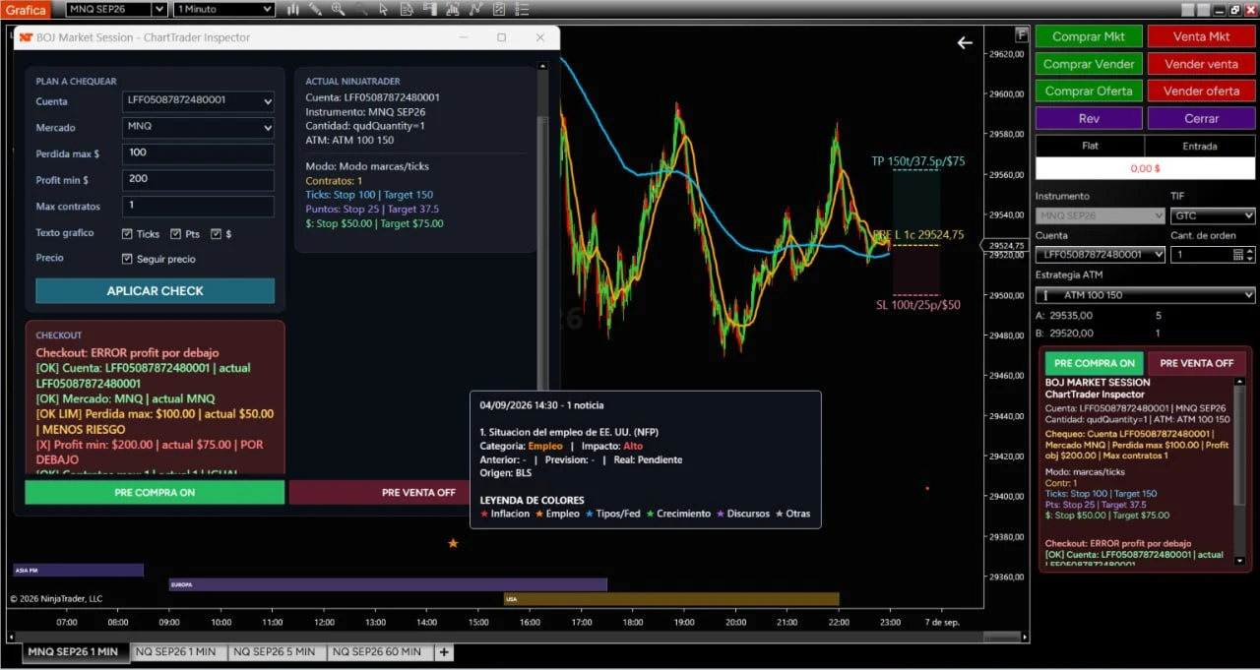Open the Estrategia ATM 100 150 dropdown

1146,294
